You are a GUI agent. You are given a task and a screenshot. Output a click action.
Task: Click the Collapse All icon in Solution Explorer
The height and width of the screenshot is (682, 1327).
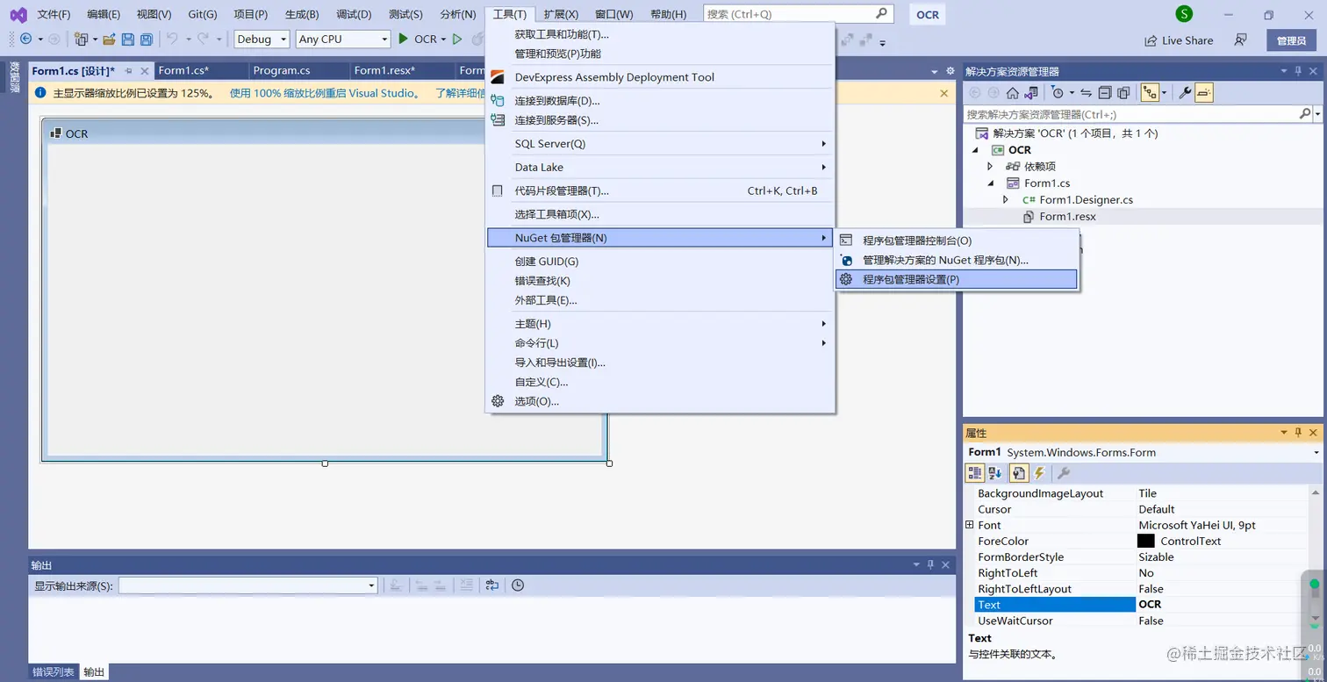pyautogui.click(x=1105, y=93)
